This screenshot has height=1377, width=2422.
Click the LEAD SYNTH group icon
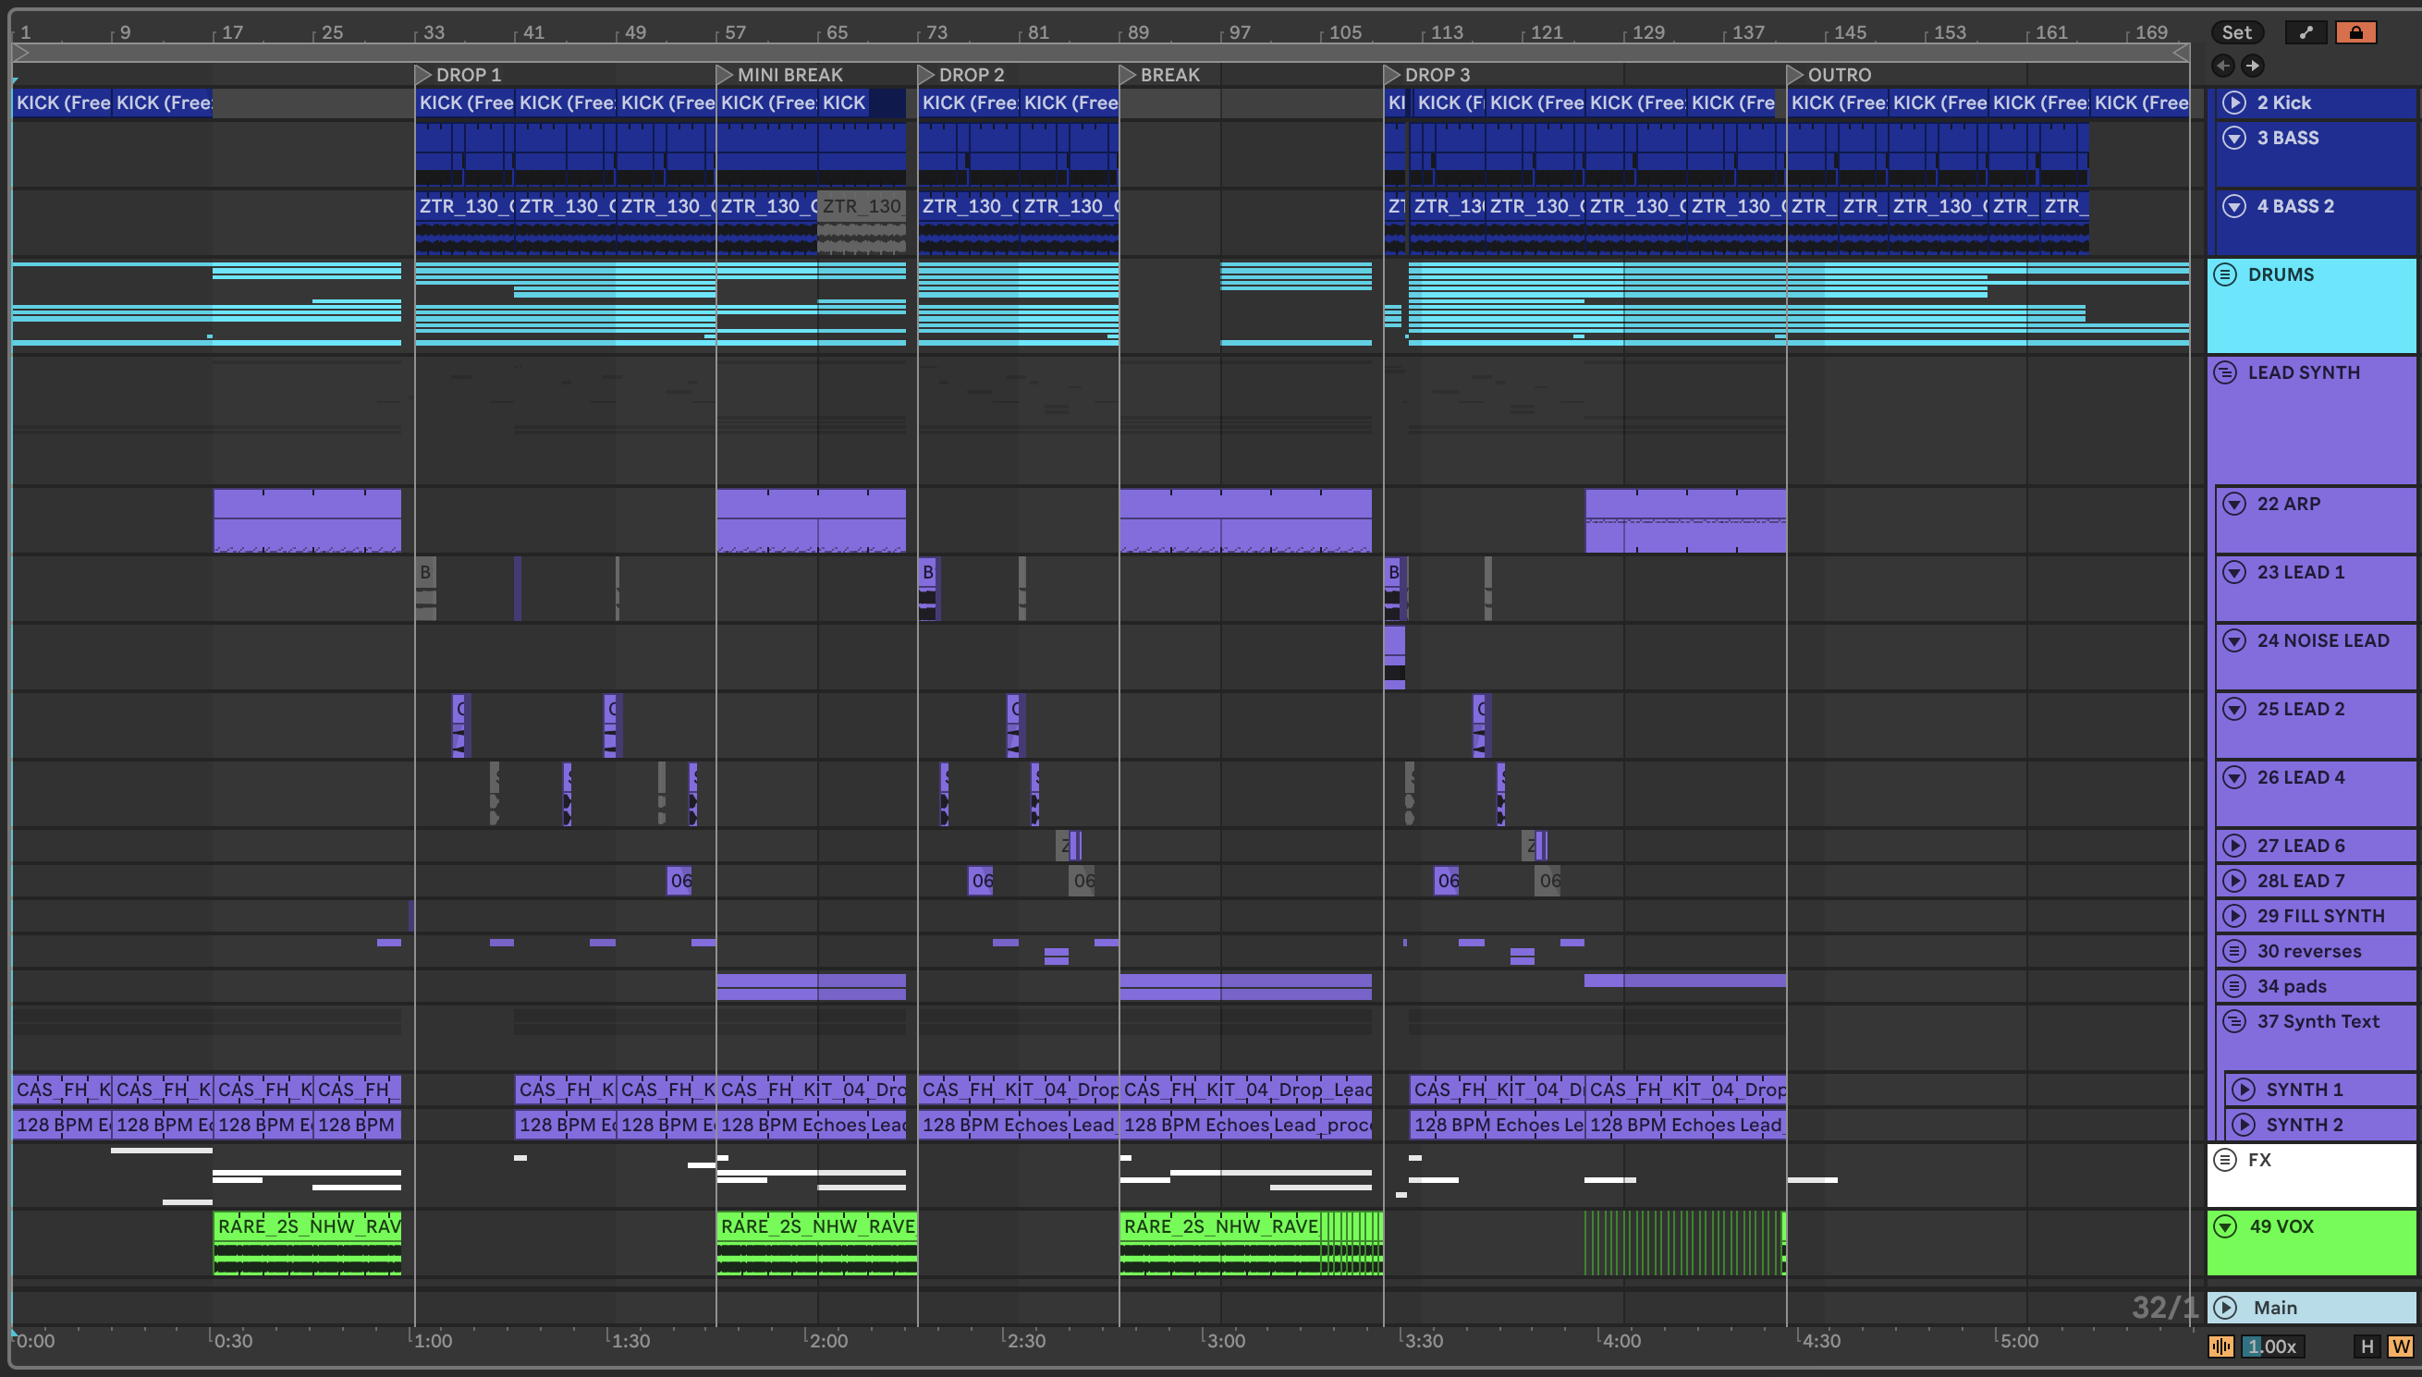(2225, 372)
